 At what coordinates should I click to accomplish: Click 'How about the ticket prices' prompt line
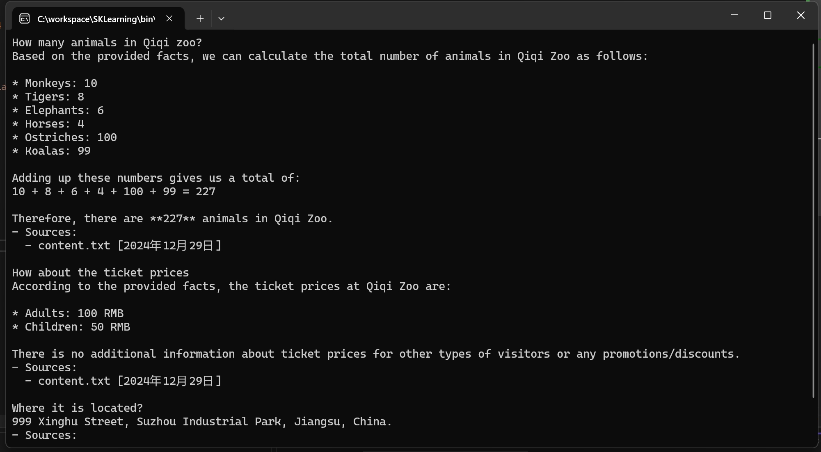pos(100,273)
